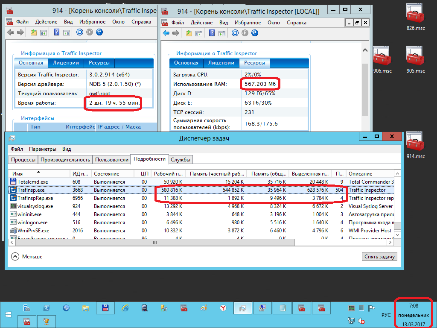The height and width of the screenshot is (328, 437).
Task: Select the Лицензии tab in the [LOCAL] window
Action: (221, 63)
